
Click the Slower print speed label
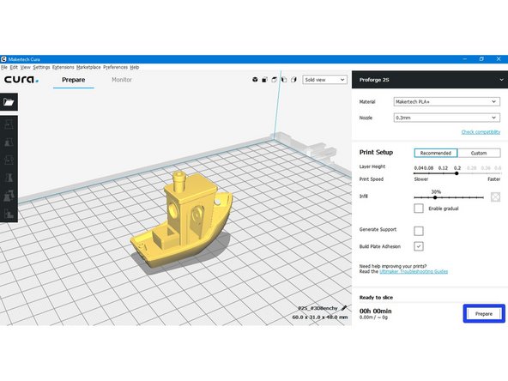click(420, 179)
